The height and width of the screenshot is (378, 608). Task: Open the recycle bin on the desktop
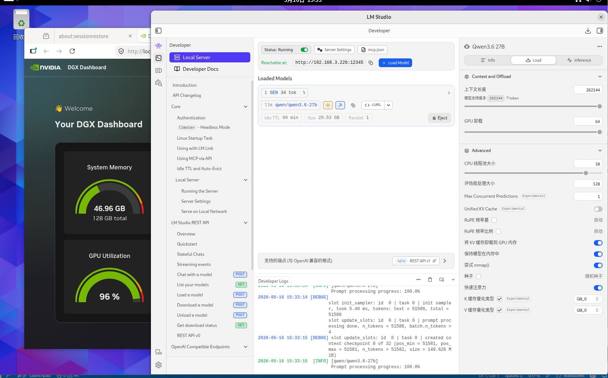[x=21, y=19]
